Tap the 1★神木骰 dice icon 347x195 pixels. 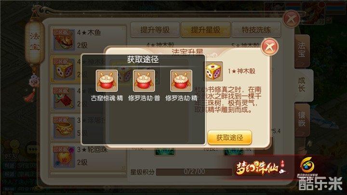(214, 71)
